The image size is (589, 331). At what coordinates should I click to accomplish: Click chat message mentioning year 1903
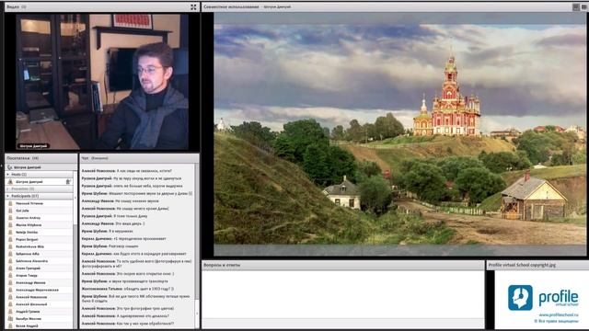(x=128, y=289)
